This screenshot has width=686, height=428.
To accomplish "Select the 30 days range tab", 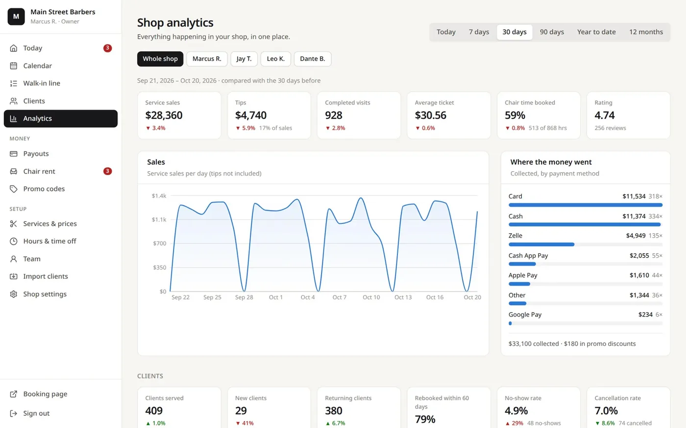I will (514, 32).
